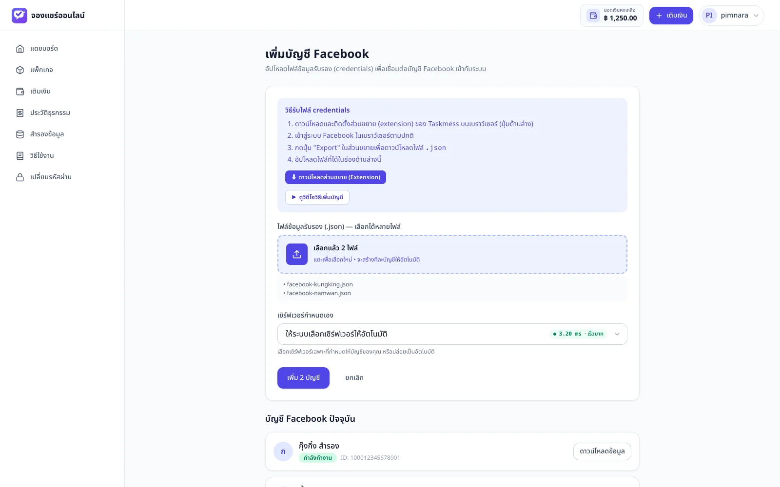Click the facebook-namwan.json file name
The image size is (780, 487).
pyautogui.click(x=319, y=293)
